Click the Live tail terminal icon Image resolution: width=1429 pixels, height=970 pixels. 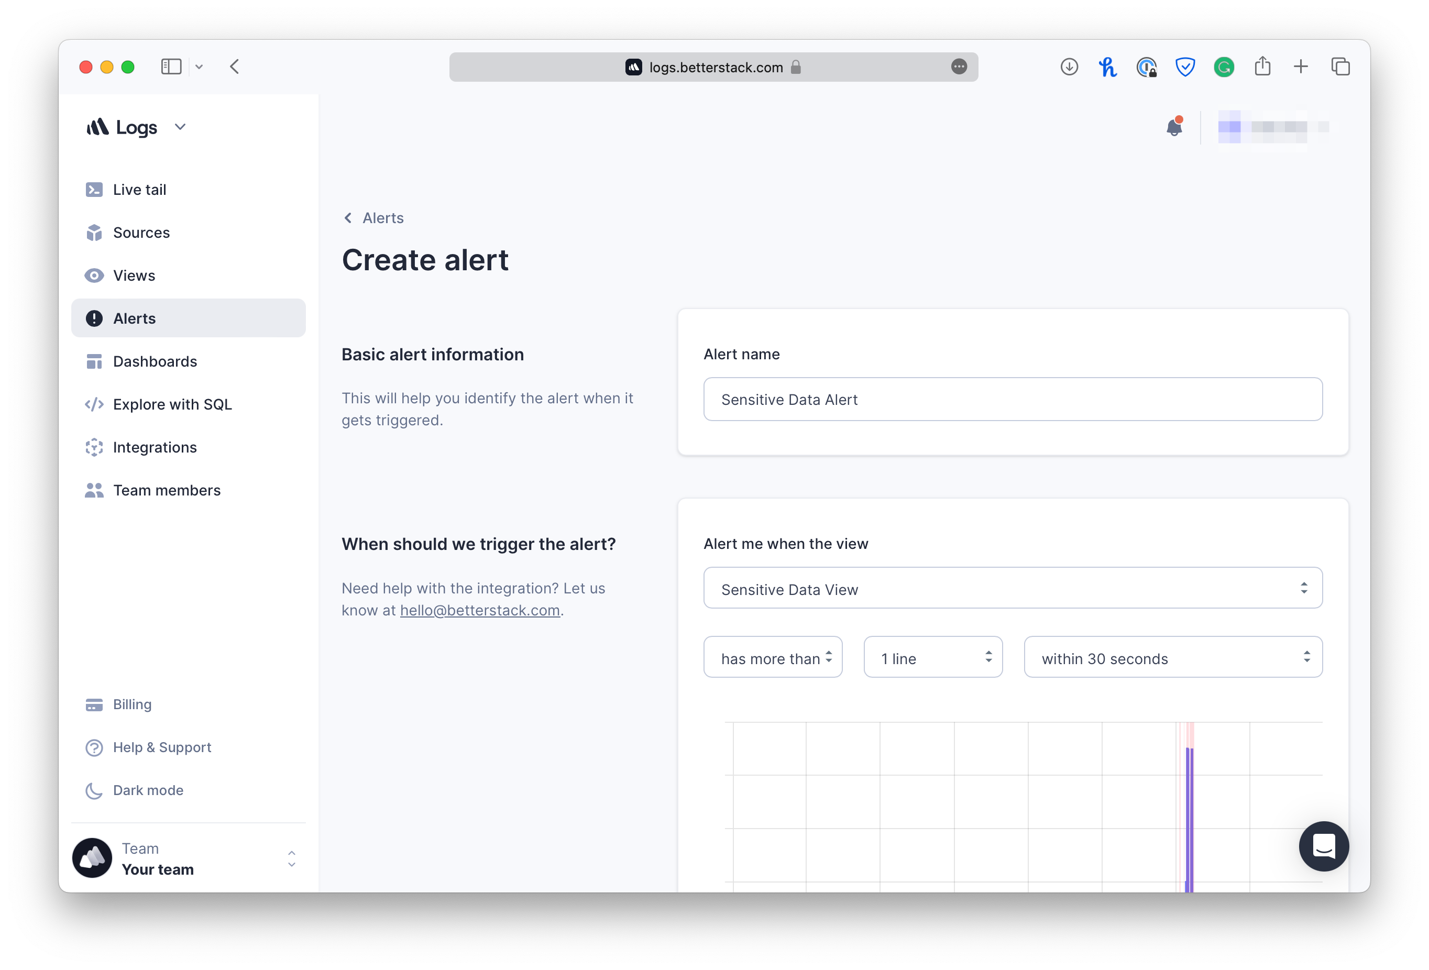[x=94, y=189]
